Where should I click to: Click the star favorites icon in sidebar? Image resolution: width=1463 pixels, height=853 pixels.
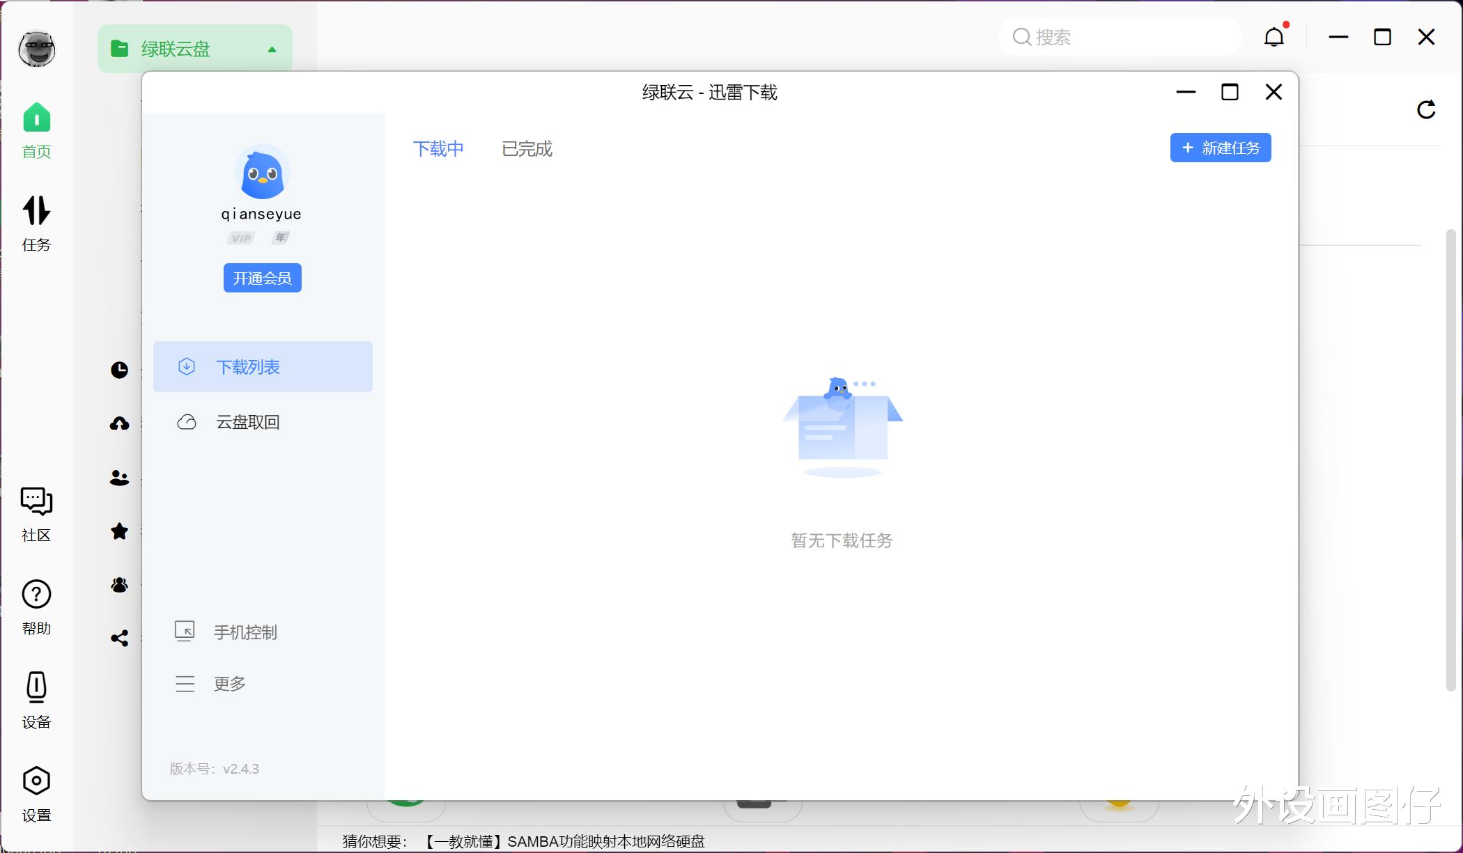pyautogui.click(x=119, y=531)
